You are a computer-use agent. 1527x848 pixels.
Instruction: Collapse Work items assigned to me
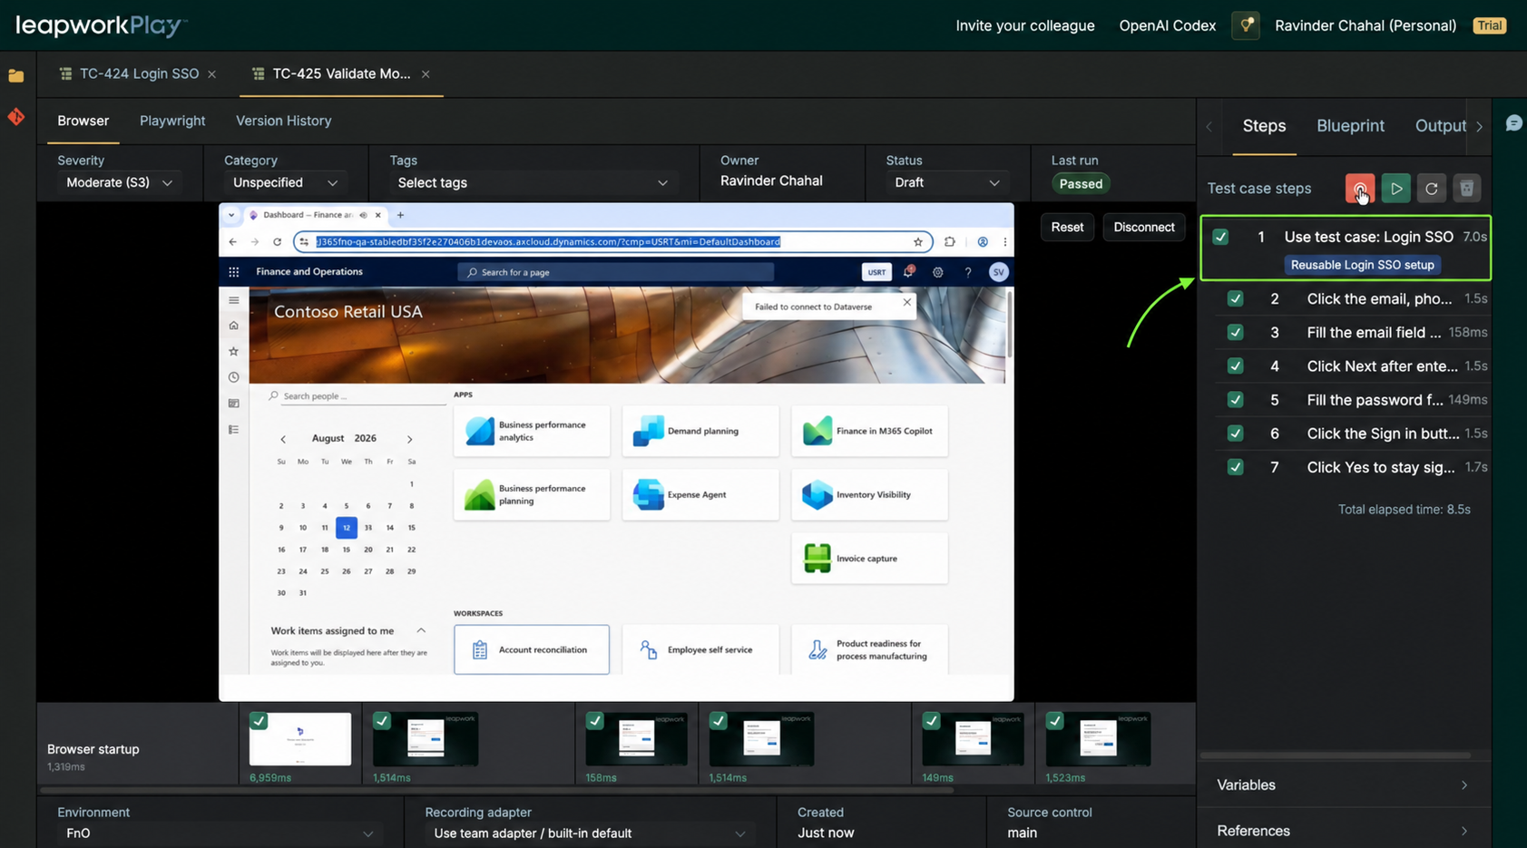point(421,630)
